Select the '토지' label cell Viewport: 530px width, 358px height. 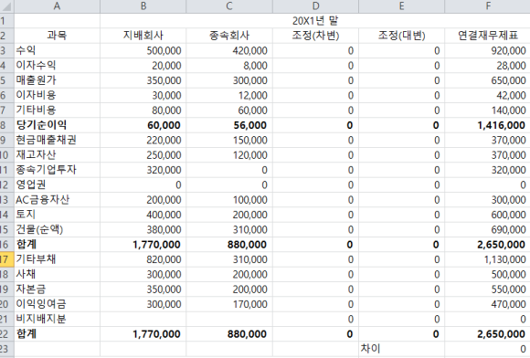[57, 215]
